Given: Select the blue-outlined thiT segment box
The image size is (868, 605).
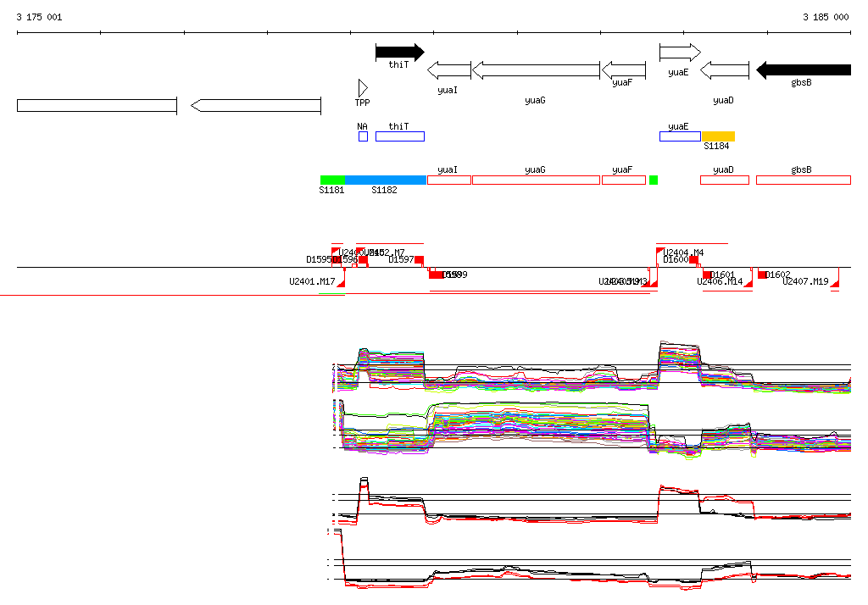Looking at the screenshot, I should click(x=400, y=136).
